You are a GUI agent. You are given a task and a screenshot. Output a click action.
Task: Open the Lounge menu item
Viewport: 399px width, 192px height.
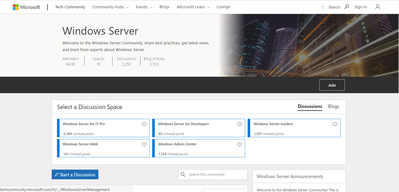click(x=223, y=7)
